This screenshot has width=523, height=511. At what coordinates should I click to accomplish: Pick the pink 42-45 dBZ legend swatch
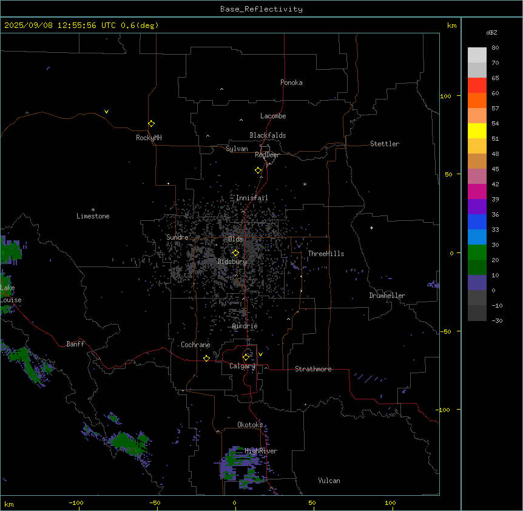coord(477,177)
